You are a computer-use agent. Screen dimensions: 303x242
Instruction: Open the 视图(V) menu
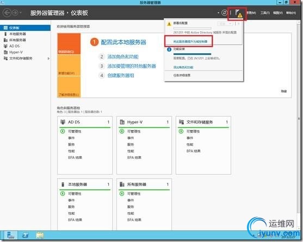click(278, 12)
